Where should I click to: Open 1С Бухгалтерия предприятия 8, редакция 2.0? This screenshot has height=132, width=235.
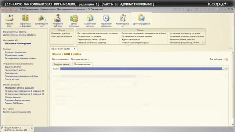(x=25, y=91)
